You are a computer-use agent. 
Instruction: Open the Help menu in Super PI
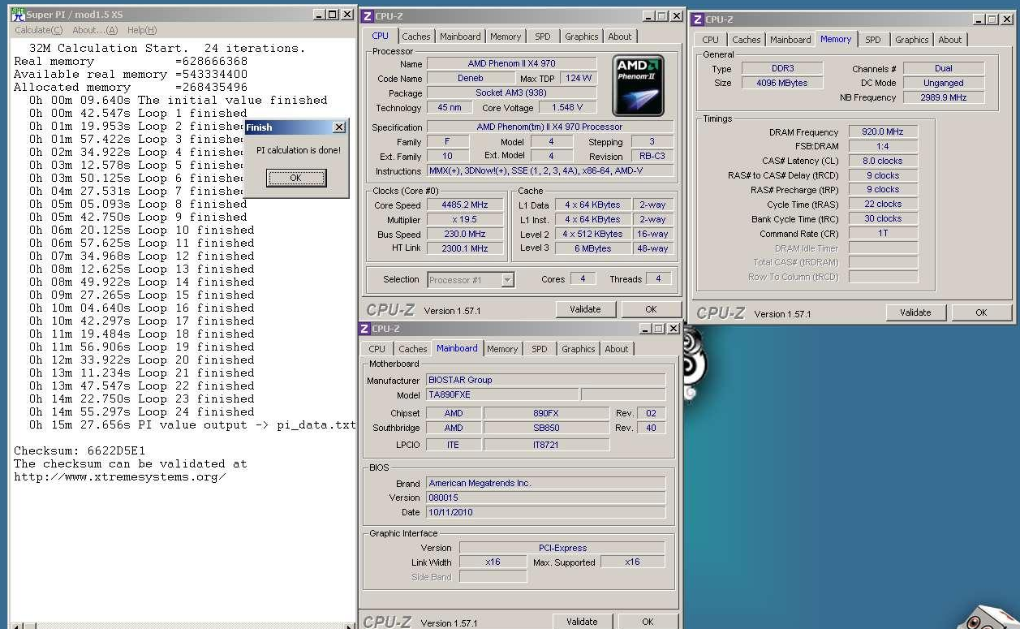142,30
